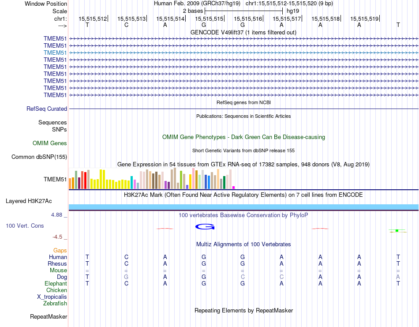Open Multiz Alignments of 100 Vertebrates title
Image resolution: width=419 pixels, height=327 pixels.
pyautogui.click(x=243, y=244)
